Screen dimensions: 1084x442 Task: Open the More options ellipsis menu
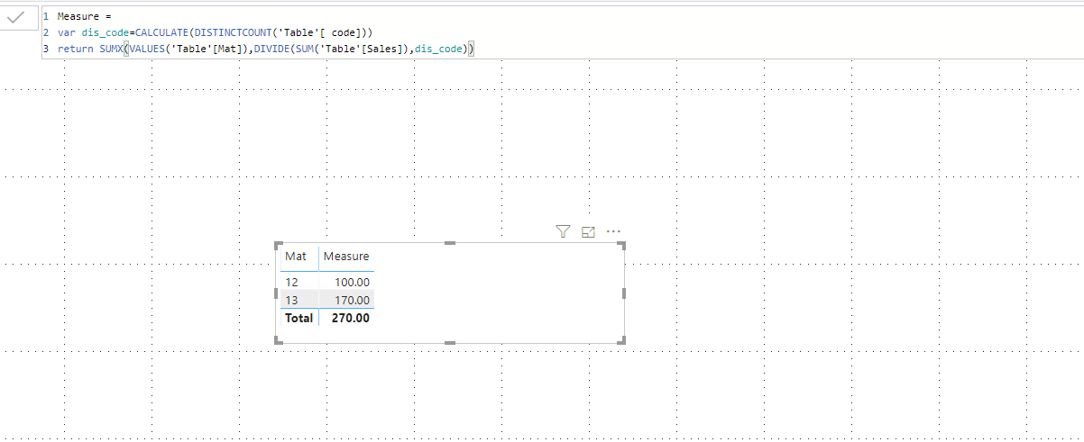click(614, 231)
